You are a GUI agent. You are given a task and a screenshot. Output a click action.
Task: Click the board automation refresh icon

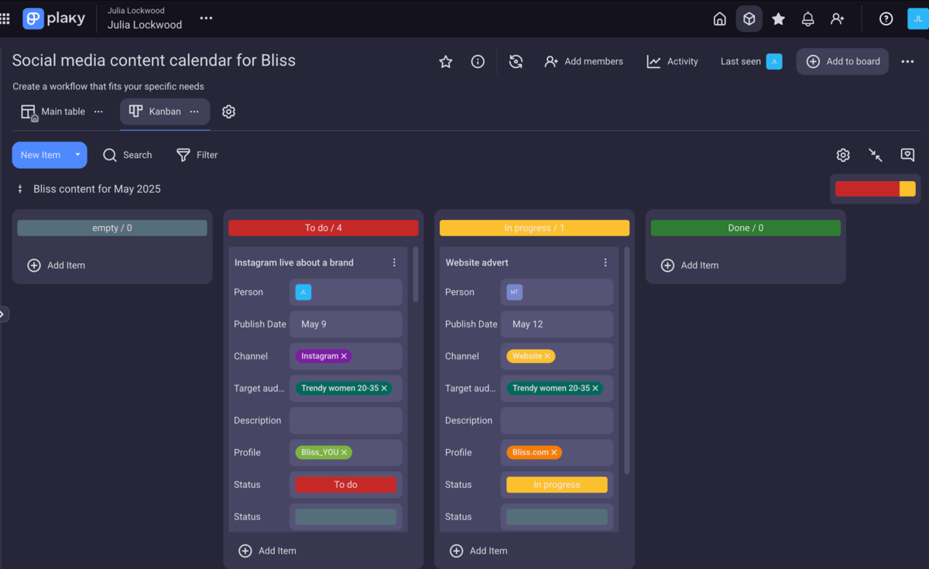(516, 62)
